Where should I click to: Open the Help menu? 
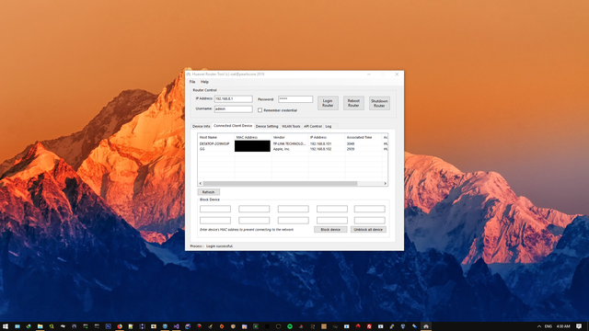tap(204, 82)
